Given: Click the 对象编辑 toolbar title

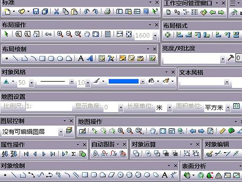Looking at the screenshot, I should (x=217, y=144).
